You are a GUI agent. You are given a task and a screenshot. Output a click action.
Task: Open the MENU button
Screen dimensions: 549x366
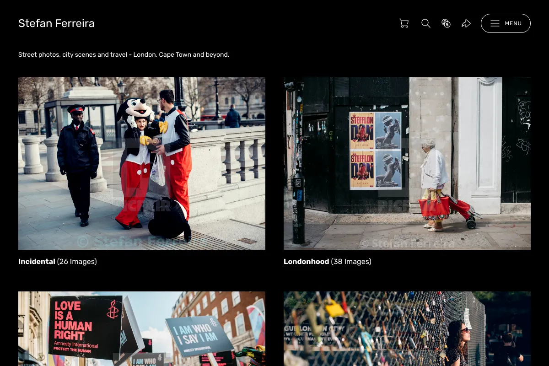(x=506, y=23)
